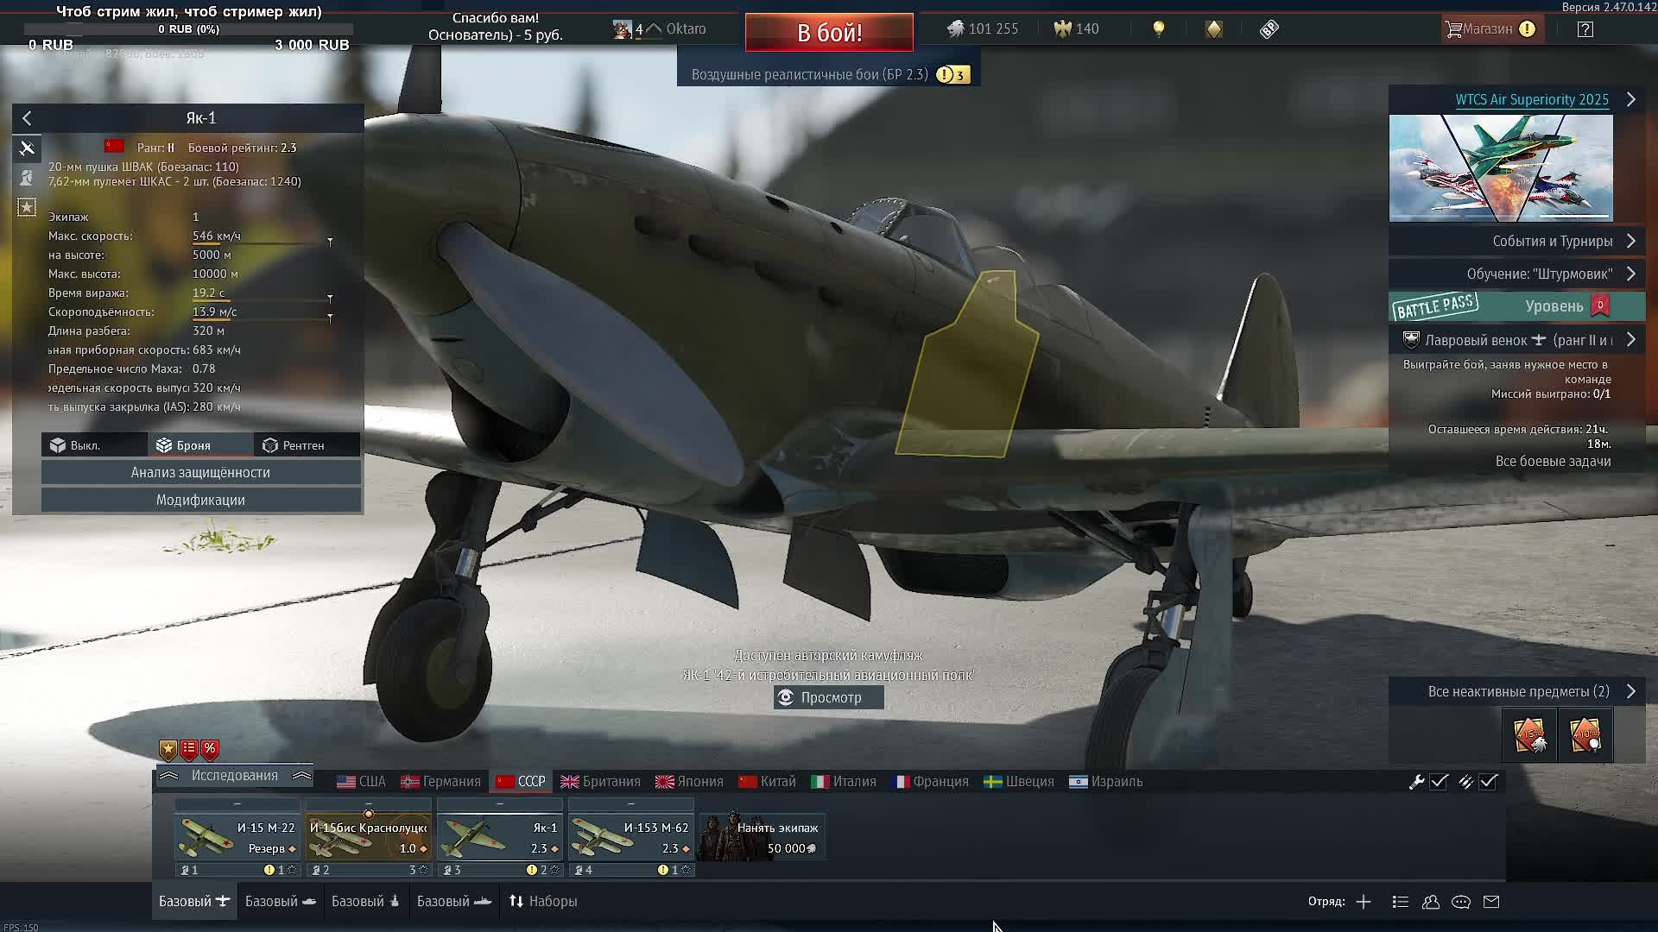
Task: Switch view mode to Рентген
Action: pyautogui.click(x=307, y=445)
